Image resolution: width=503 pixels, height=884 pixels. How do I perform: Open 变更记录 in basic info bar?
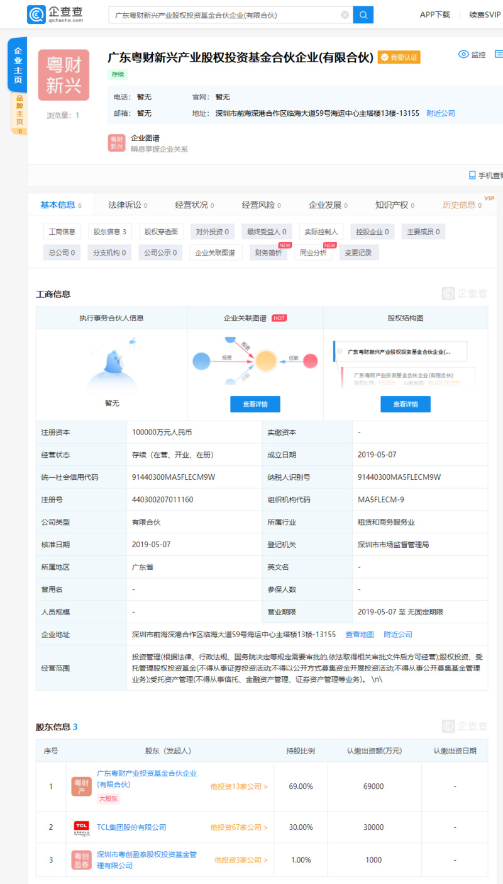click(x=358, y=252)
